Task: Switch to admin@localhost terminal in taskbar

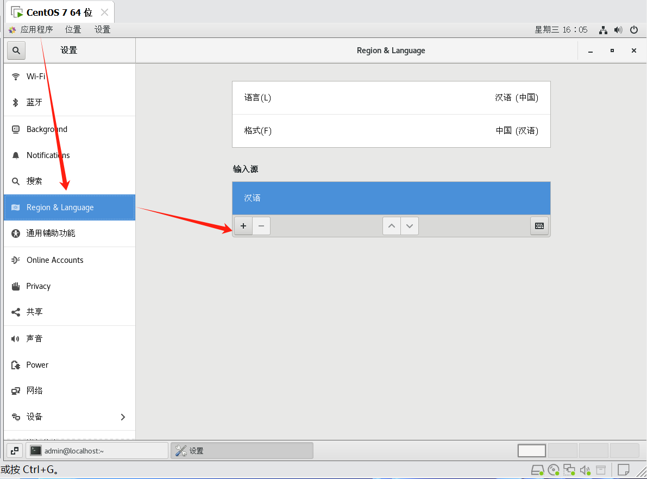Action: click(x=97, y=450)
